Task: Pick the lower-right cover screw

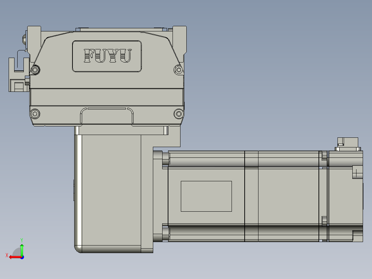Action: (x=179, y=114)
